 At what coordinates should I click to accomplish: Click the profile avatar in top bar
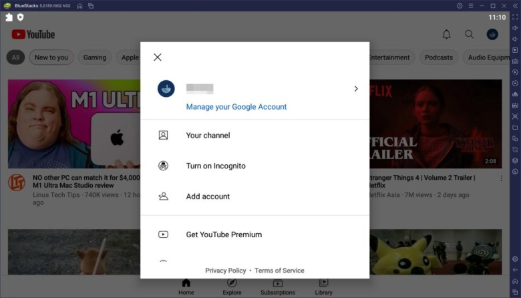[x=492, y=34]
